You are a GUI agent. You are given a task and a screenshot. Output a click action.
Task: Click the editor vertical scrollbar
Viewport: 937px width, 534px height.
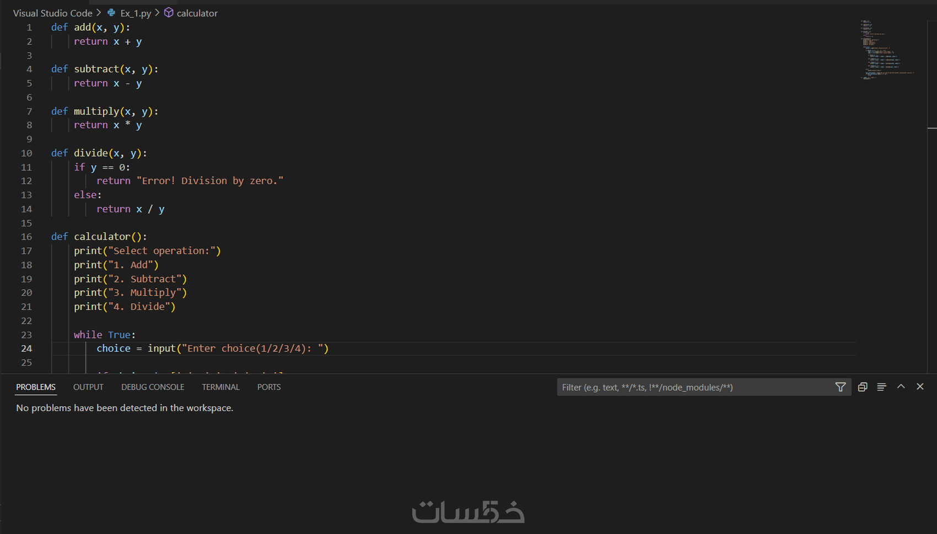pos(932,165)
